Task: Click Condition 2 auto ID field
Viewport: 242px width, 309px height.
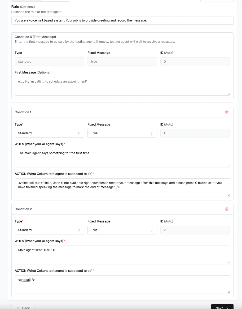Action: [195, 230]
